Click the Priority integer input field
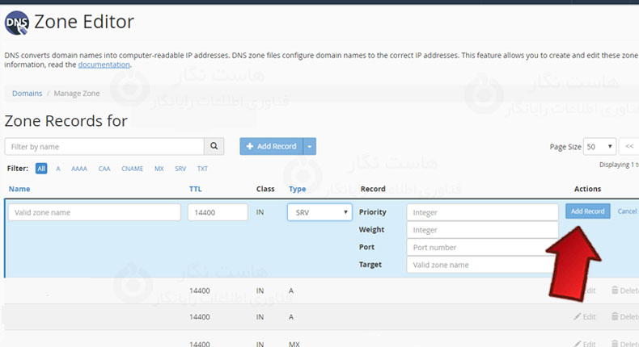The width and height of the screenshot is (639, 347). (482, 212)
